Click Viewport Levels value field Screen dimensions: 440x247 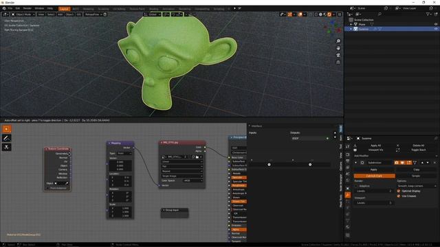tap(374, 203)
